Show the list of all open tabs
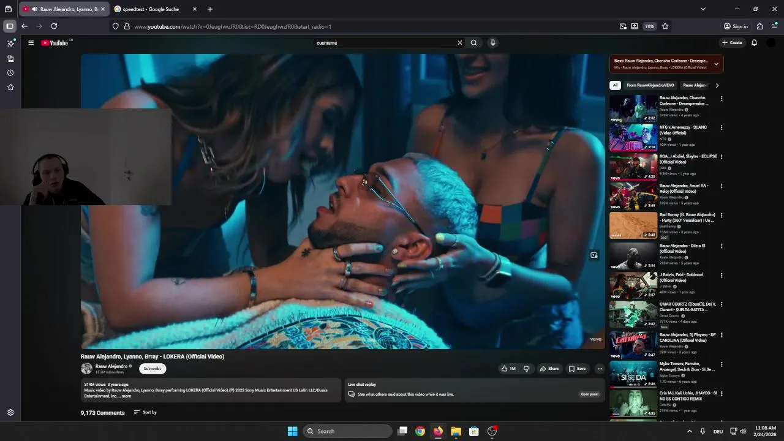Viewport: 784px width, 441px height. point(703,9)
